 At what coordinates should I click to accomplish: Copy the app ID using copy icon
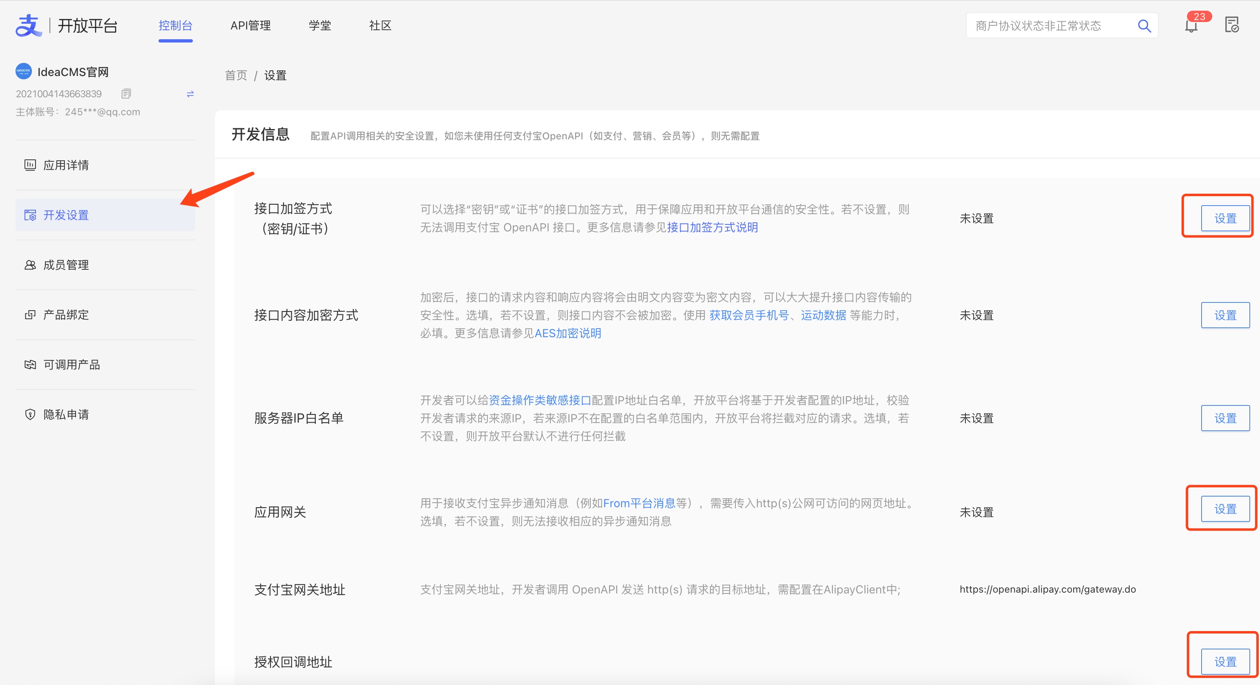(126, 94)
